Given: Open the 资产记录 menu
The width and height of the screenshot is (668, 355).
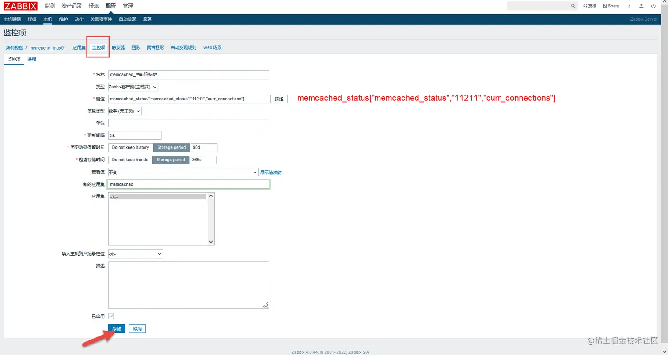Looking at the screenshot, I should [x=72, y=6].
